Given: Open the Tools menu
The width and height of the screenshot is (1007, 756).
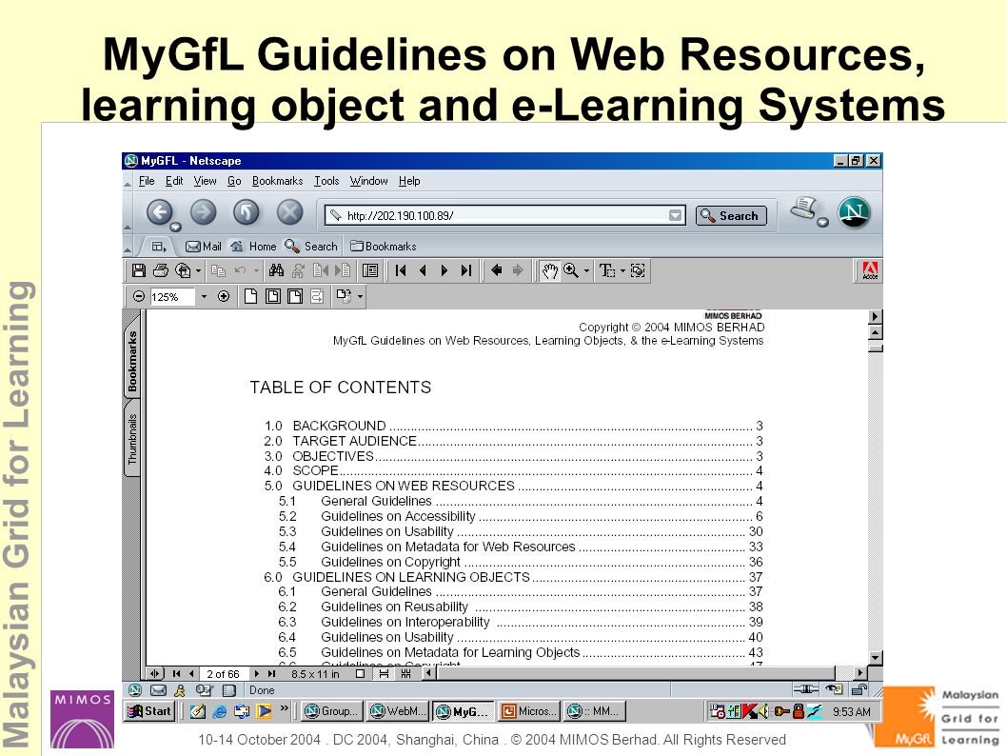Looking at the screenshot, I should pos(326,181).
